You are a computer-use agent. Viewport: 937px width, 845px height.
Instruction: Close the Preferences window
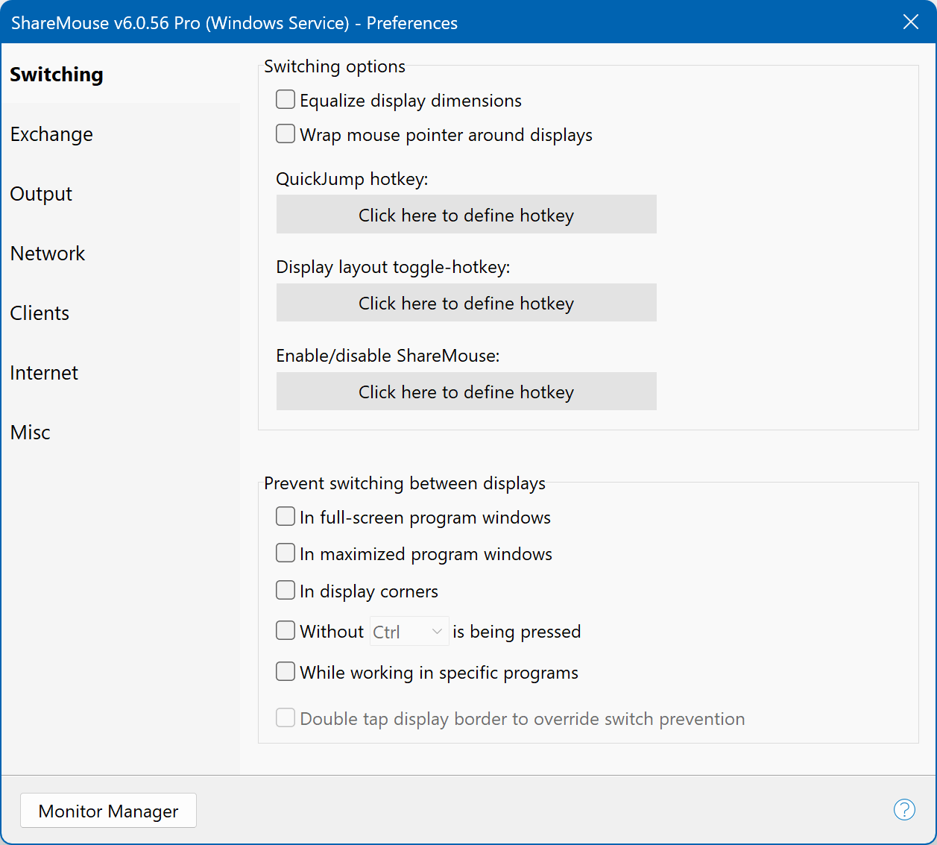(910, 22)
